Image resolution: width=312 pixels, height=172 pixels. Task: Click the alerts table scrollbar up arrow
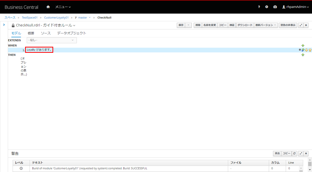coord(301,168)
